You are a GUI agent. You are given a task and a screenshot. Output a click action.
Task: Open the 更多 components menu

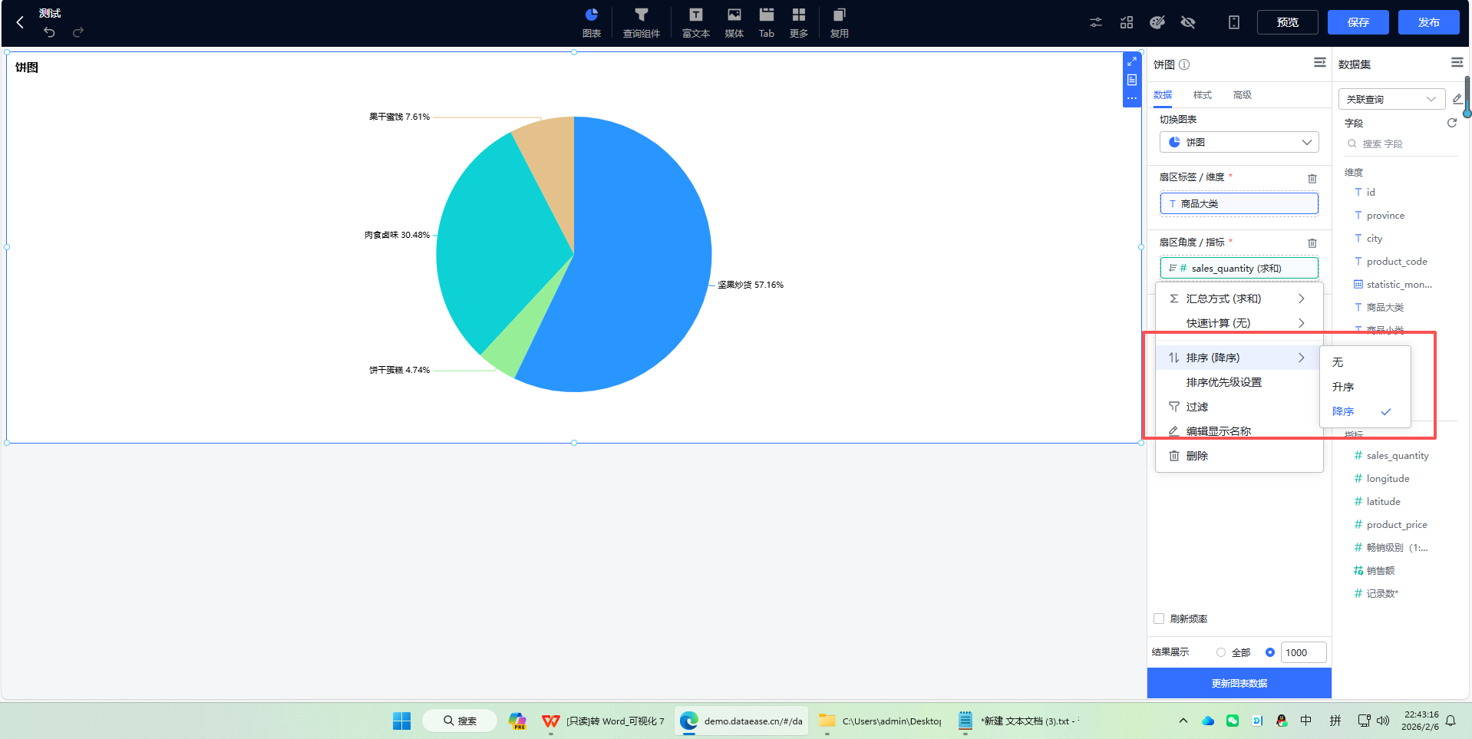(799, 22)
